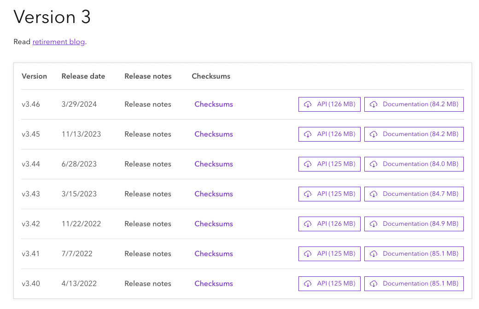Click the cloud icon for v3.40 Documentation
This screenshot has height=309, width=479.
(x=374, y=284)
